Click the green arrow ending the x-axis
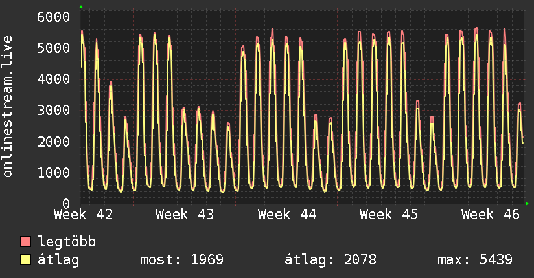The width and height of the screenshot is (534, 278). click(527, 204)
